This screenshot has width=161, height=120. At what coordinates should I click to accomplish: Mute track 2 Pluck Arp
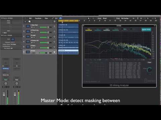tap(32, 32)
